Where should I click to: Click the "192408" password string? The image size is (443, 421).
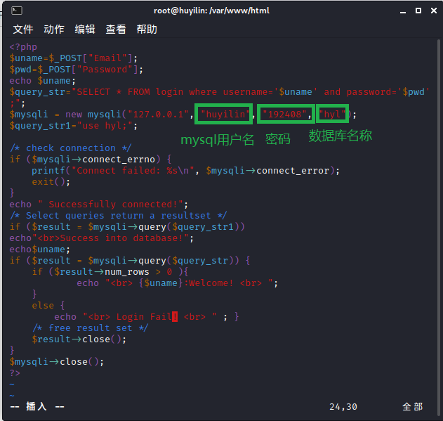284,115
